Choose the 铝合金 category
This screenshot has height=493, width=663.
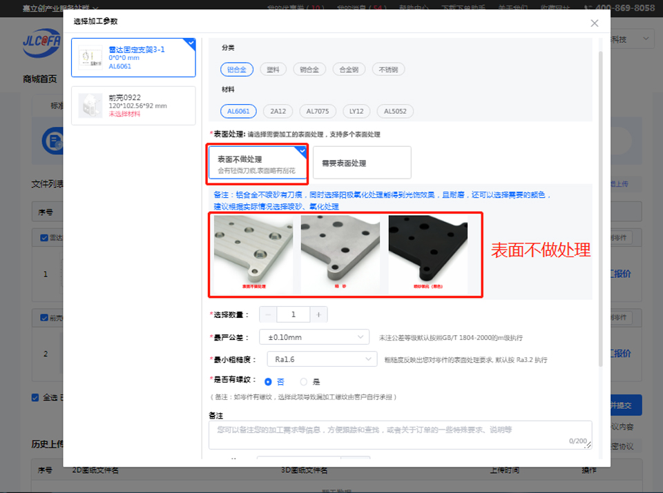(x=237, y=70)
